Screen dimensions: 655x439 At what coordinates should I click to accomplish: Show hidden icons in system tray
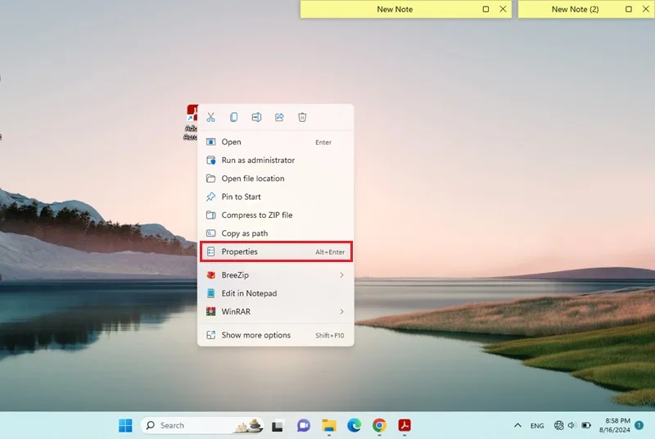517,426
